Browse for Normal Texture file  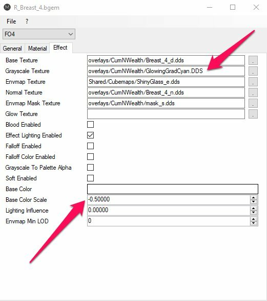(x=253, y=92)
